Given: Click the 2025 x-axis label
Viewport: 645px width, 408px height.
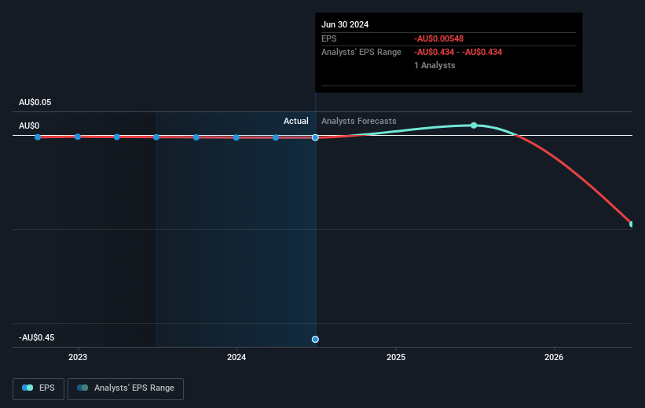Looking at the screenshot, I should tap(396, 357).
